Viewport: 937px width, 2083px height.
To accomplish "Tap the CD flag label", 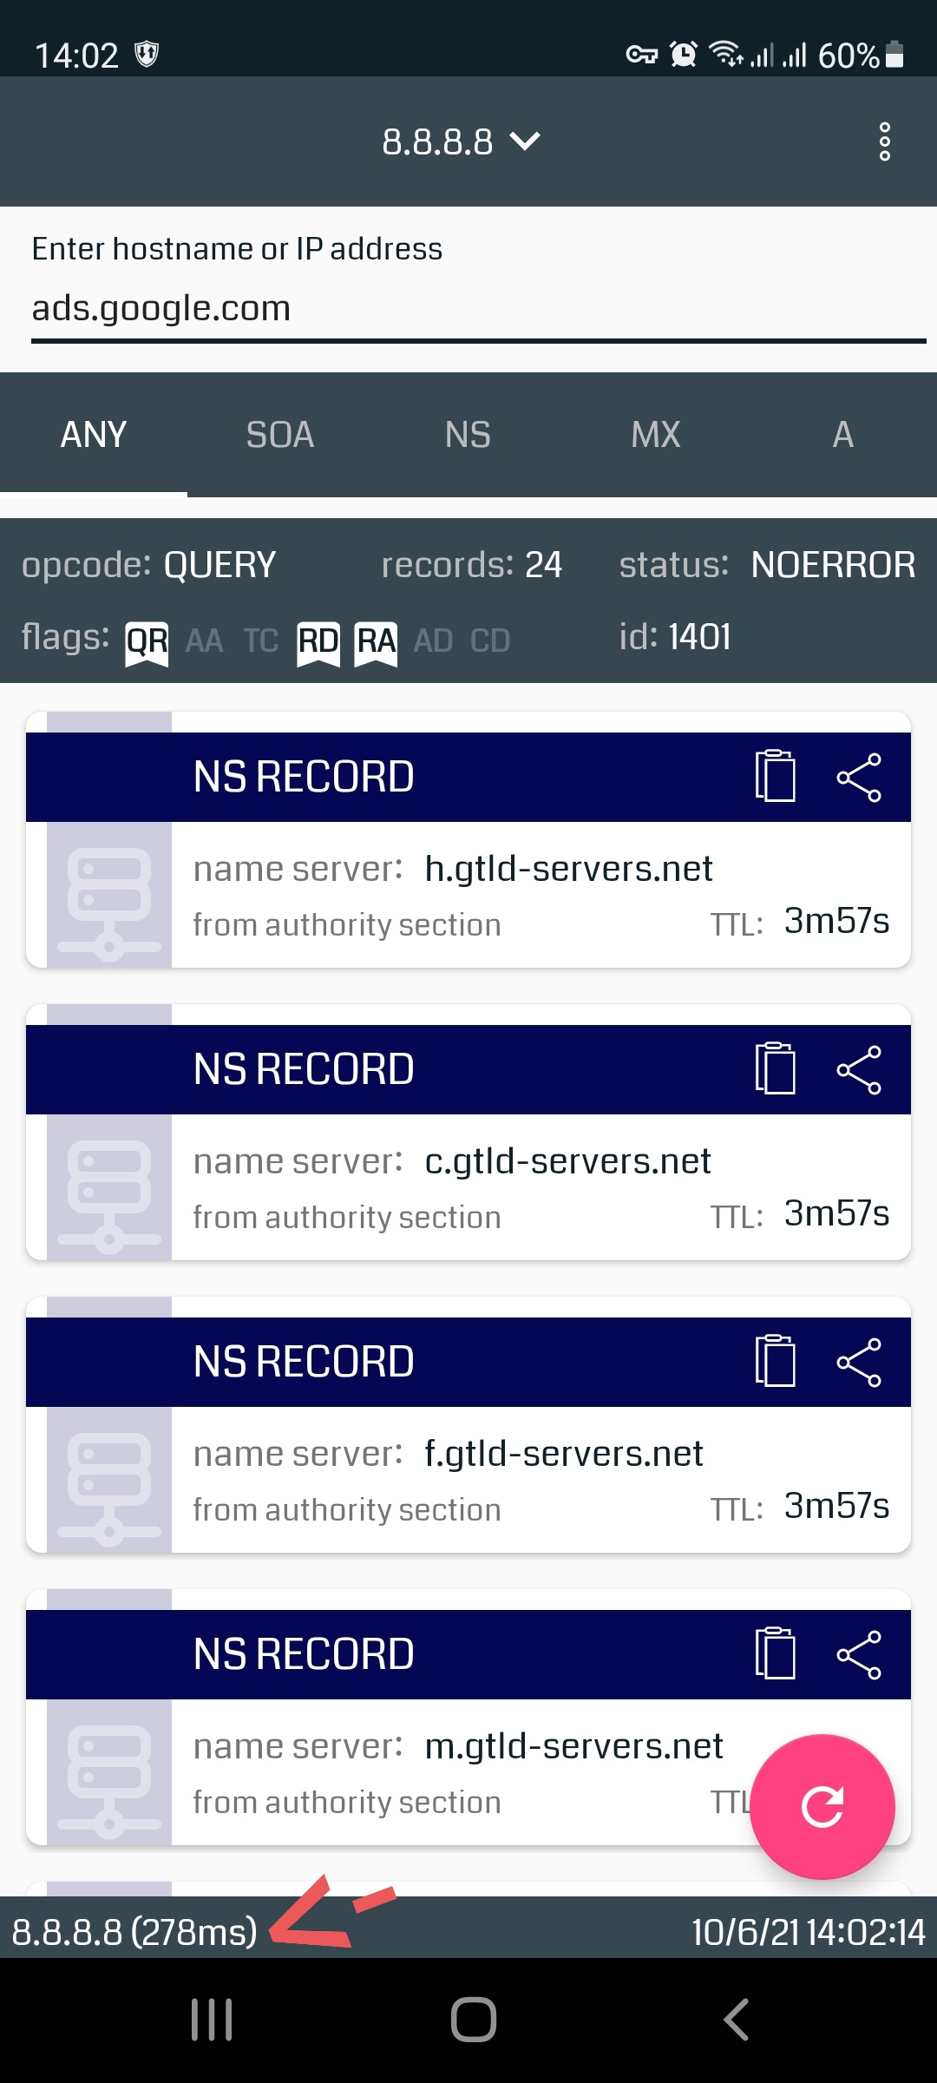I will click(490, 641).
